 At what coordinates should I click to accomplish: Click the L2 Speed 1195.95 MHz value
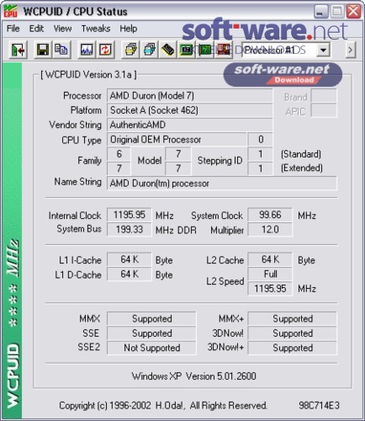tap(270, 289)
